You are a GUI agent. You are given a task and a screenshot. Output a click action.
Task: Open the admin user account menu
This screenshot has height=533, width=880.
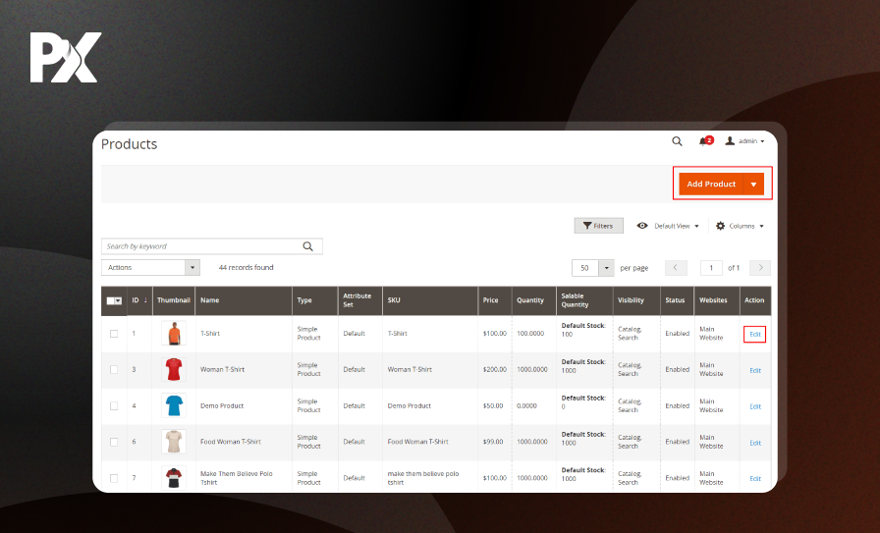coord(745,141)
